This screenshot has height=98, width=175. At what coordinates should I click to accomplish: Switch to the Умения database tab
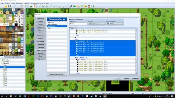point(41,24)
